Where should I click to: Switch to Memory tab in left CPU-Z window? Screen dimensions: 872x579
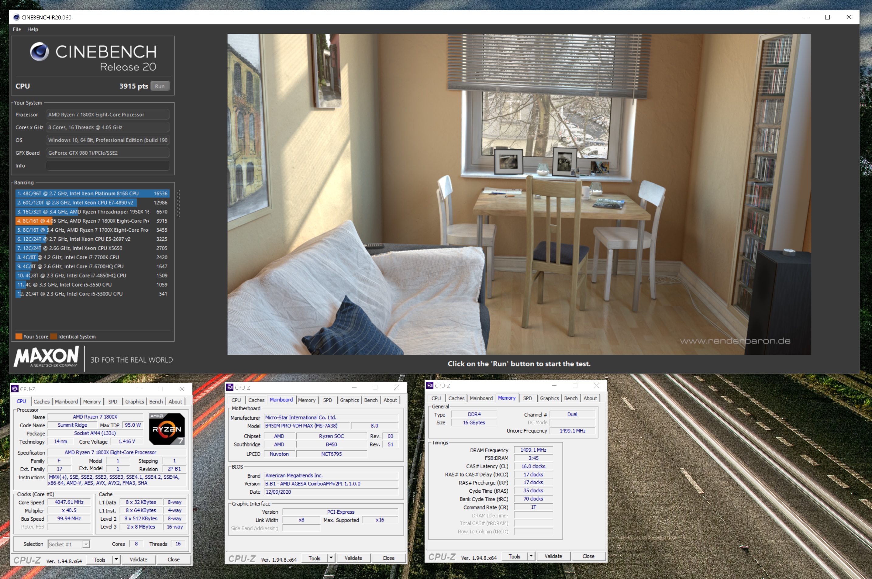pos(92,402)
